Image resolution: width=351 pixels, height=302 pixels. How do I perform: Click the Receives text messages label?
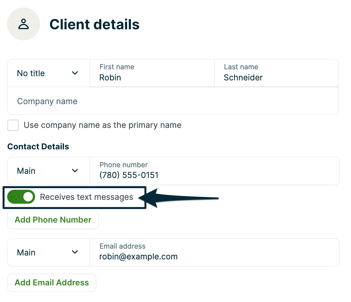coord(86,197)
